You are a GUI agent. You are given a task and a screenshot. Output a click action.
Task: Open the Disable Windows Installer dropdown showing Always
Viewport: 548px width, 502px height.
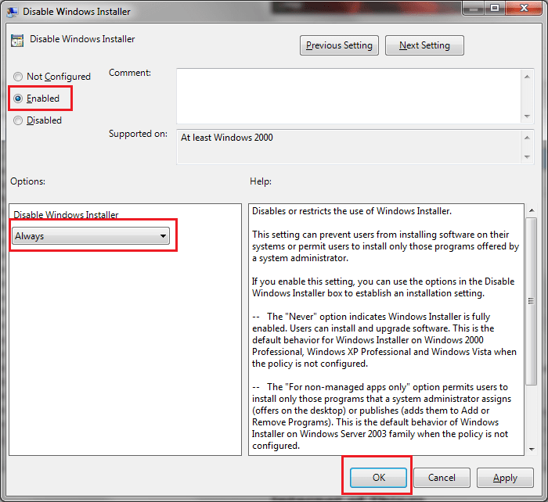pyautogui.click(x=91, y=236)
